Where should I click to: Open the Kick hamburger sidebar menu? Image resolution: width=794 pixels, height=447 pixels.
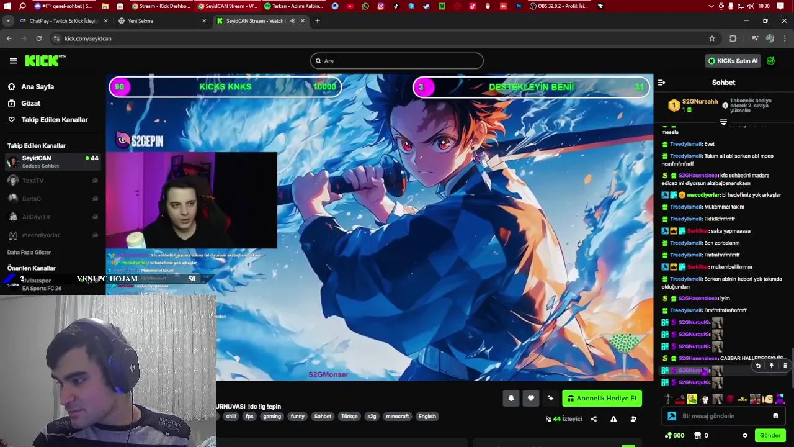[x=13, y=61]
